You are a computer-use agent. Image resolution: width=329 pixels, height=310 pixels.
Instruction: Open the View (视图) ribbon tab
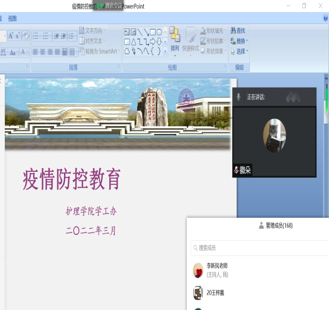(12, 18)
